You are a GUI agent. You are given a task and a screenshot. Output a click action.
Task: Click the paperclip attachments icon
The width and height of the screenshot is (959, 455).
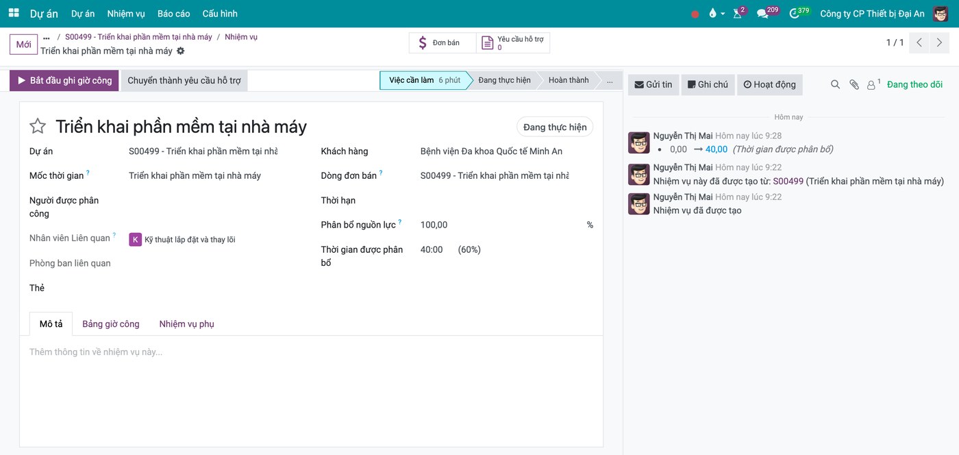854,84
